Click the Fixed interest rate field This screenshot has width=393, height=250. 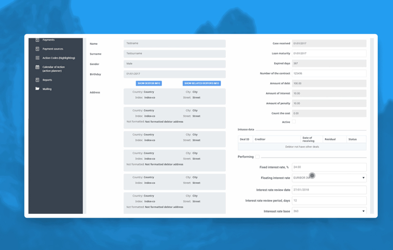click(x=329, y=167)
